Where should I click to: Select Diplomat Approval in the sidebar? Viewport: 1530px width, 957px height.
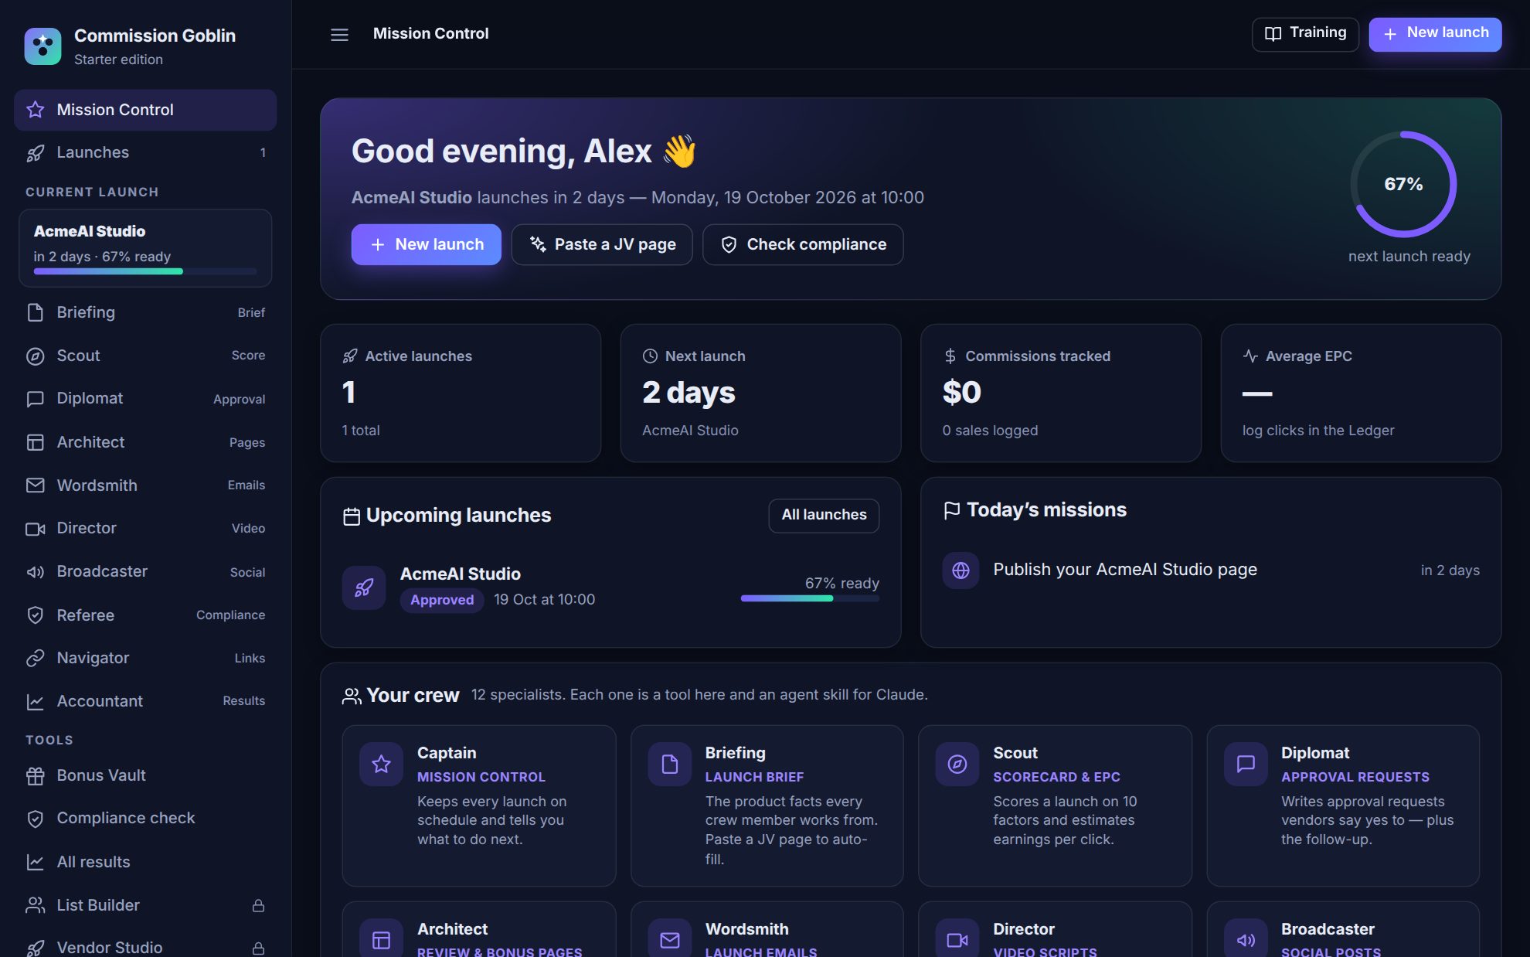[145, 399]
